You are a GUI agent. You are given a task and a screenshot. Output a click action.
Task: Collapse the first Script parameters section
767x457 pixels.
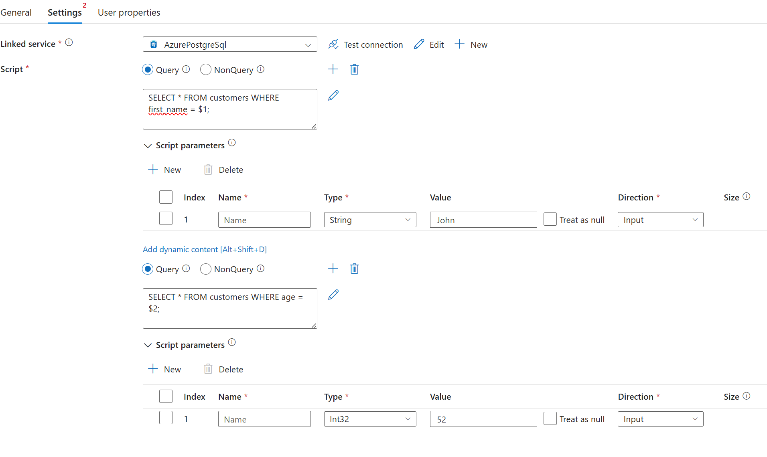pyautogui.click(x=148, y=146)
